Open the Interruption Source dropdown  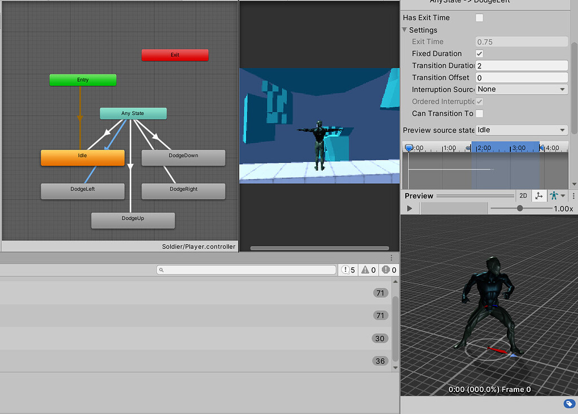(520, 89)
